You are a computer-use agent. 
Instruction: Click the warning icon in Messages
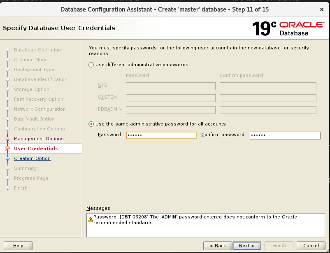click(91, 220)
